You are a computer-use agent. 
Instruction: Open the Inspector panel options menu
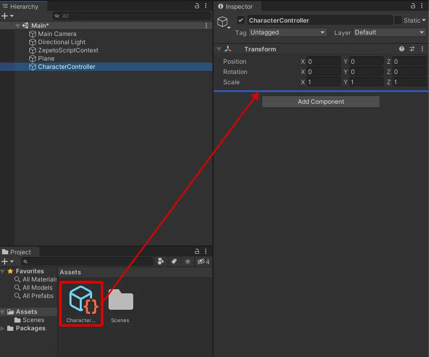422,6
